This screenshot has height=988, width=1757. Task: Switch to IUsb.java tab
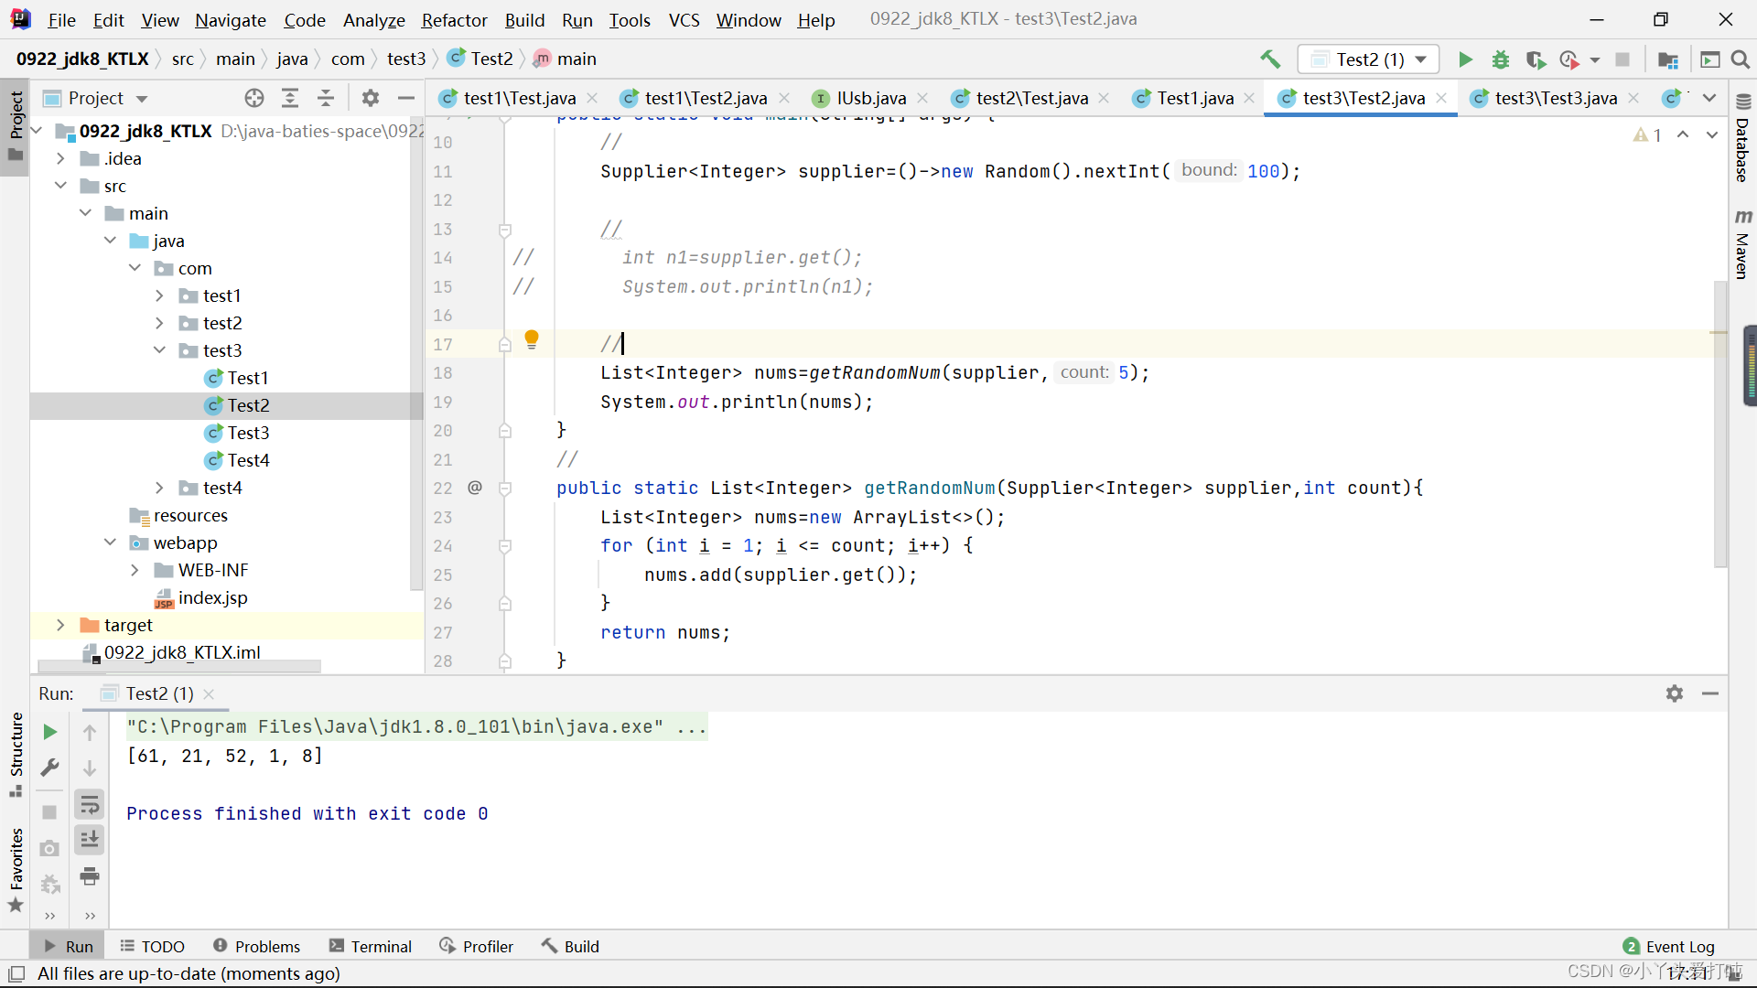point(870,98)
